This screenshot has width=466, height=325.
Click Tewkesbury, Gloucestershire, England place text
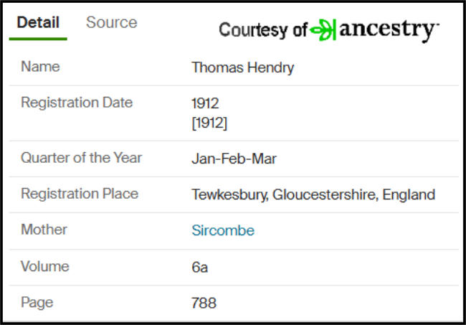(x=313, y=194)
